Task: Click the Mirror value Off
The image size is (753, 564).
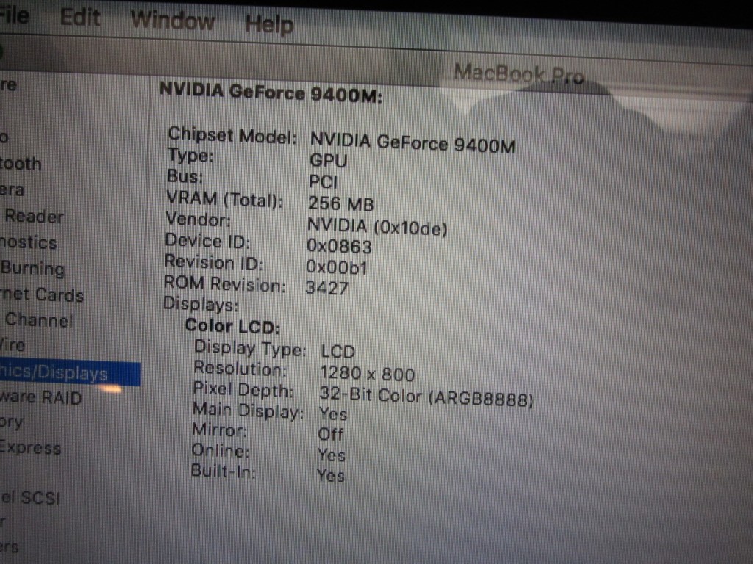Action: click(330, 435)
